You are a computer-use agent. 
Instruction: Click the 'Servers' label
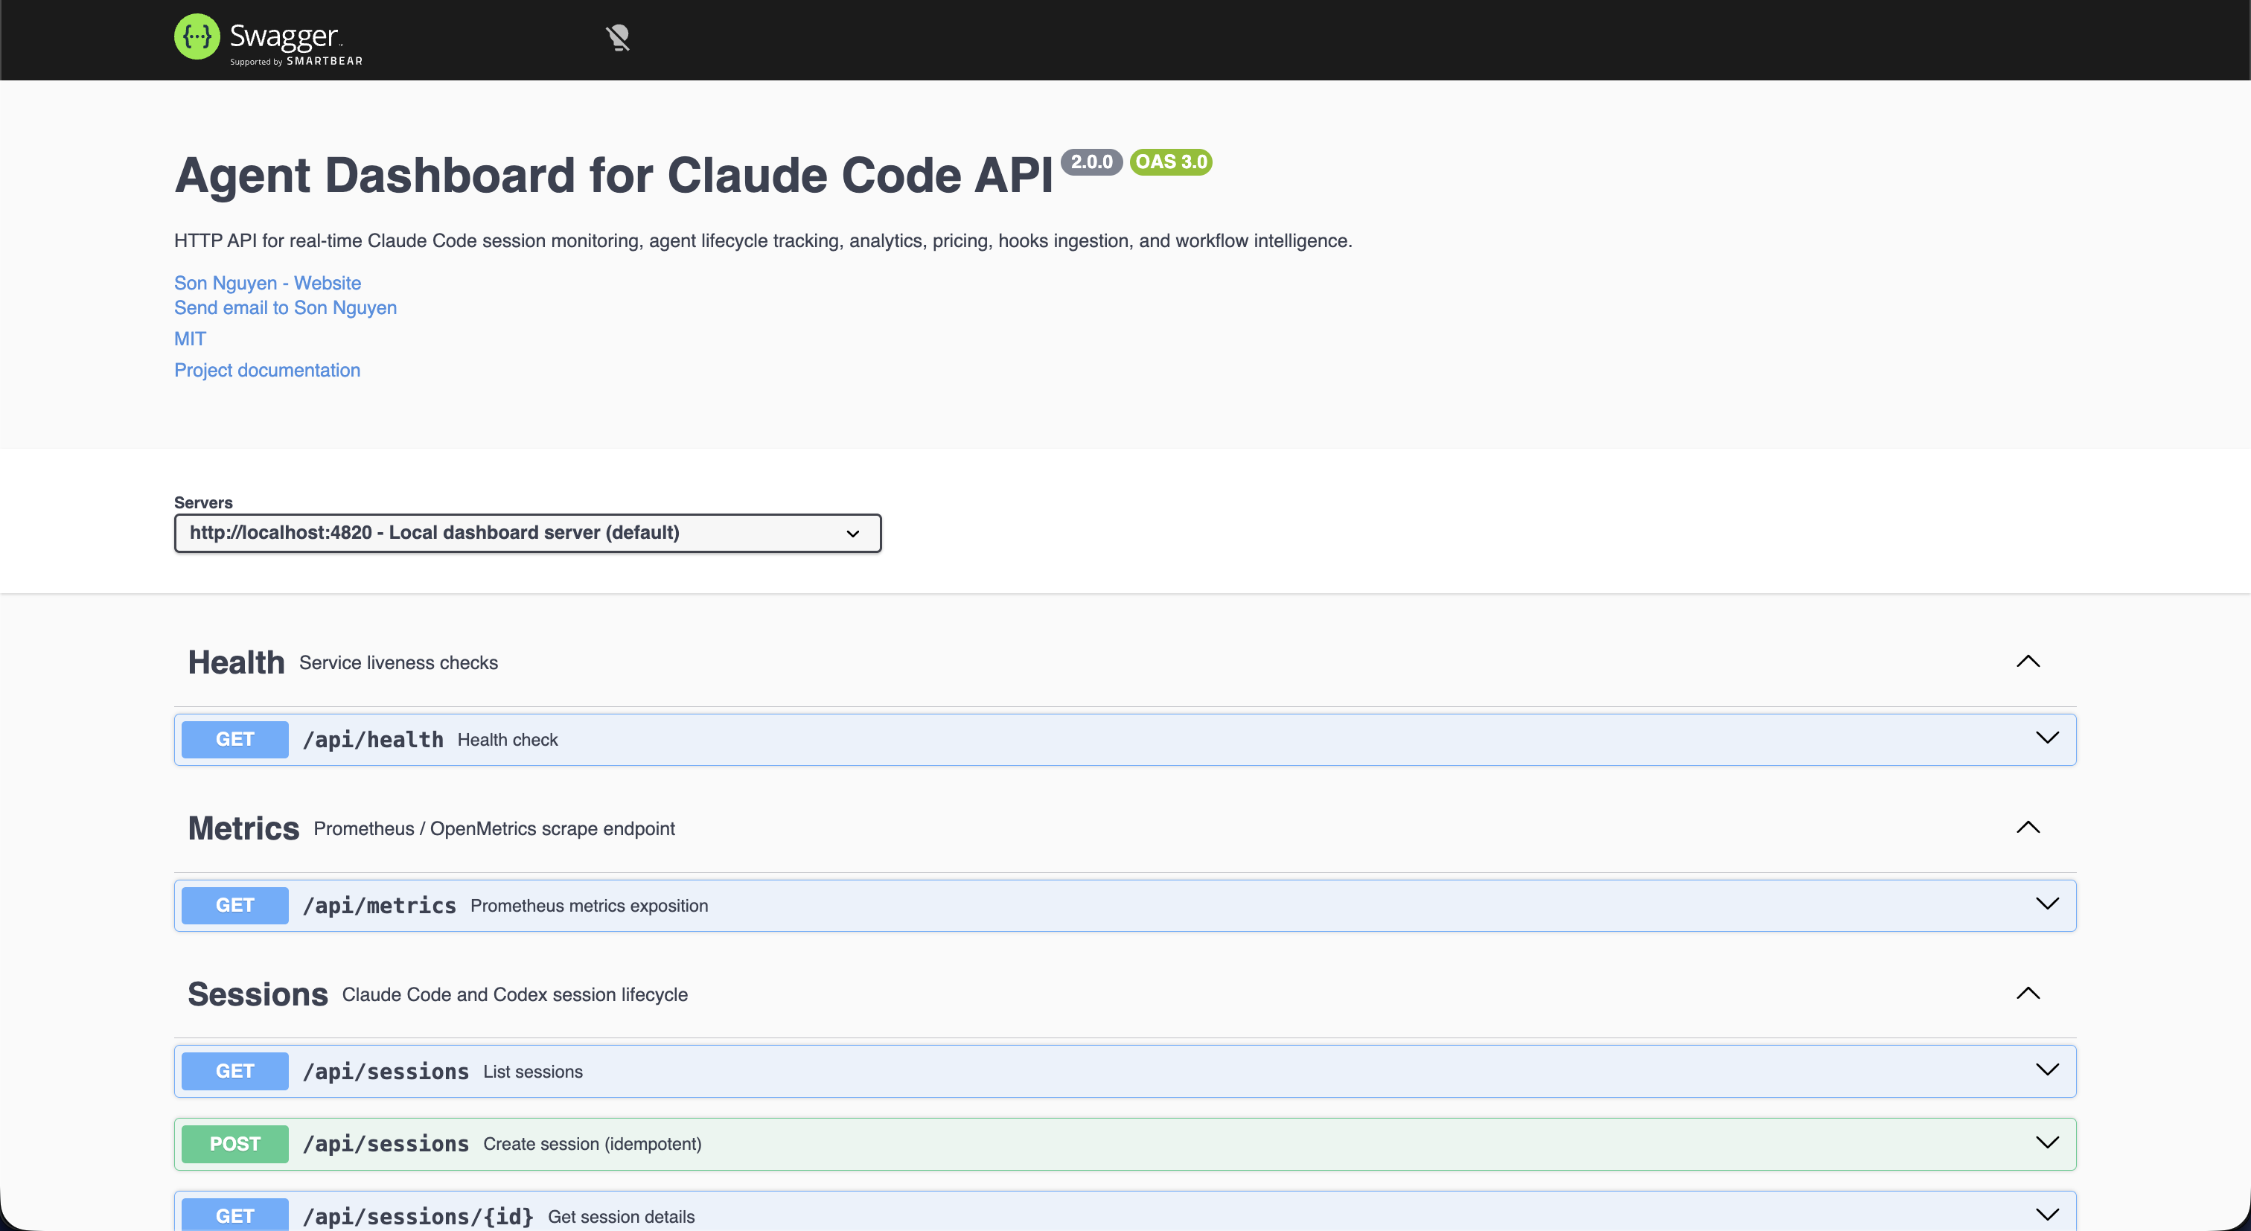[204, 502]
